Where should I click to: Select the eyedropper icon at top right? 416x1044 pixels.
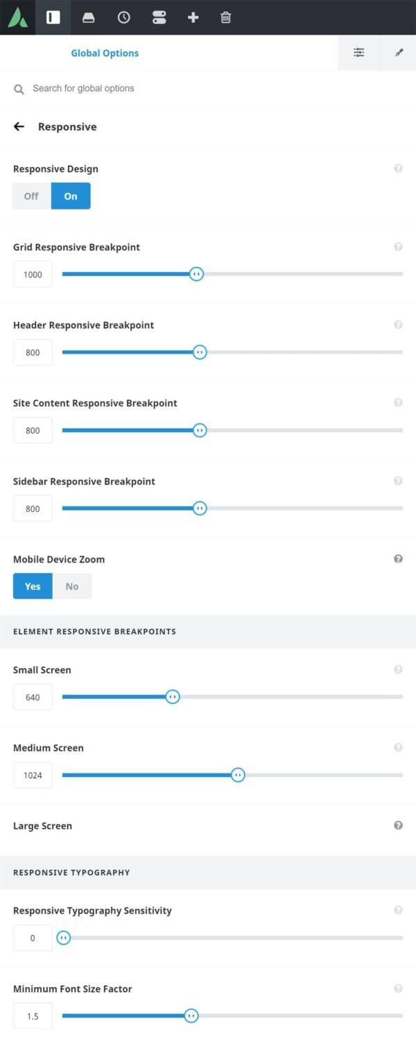[398, 52]
